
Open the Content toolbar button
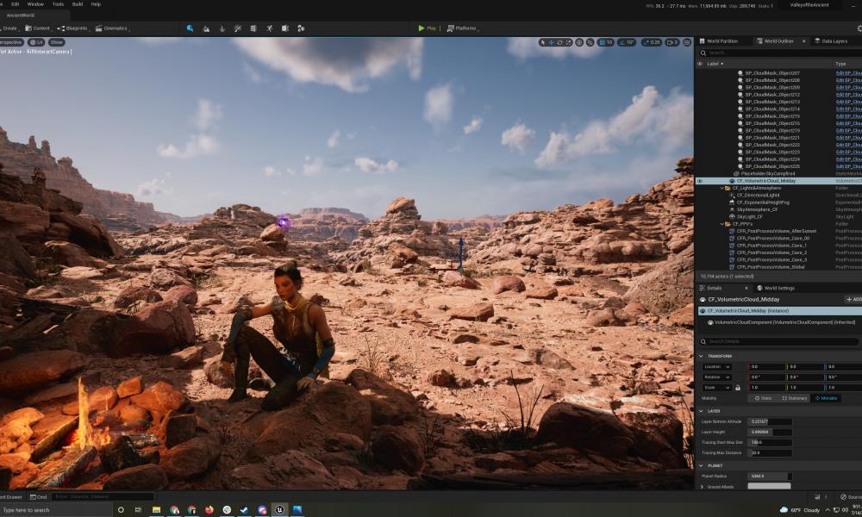pos(38,28)
